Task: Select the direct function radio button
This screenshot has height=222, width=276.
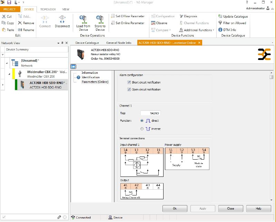Action: click(x=142, y=121)
